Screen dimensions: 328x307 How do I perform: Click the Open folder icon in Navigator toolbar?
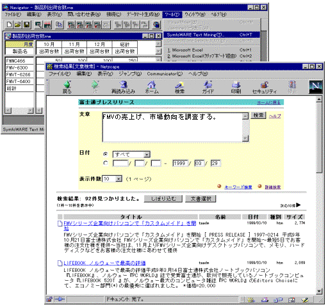click(18, 25)
